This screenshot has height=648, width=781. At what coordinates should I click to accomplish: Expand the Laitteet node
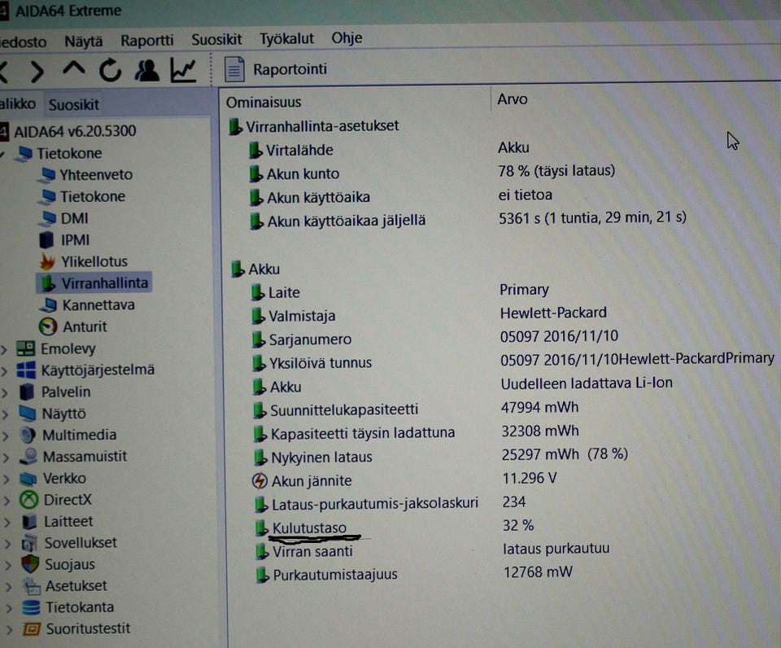point(7,523)
